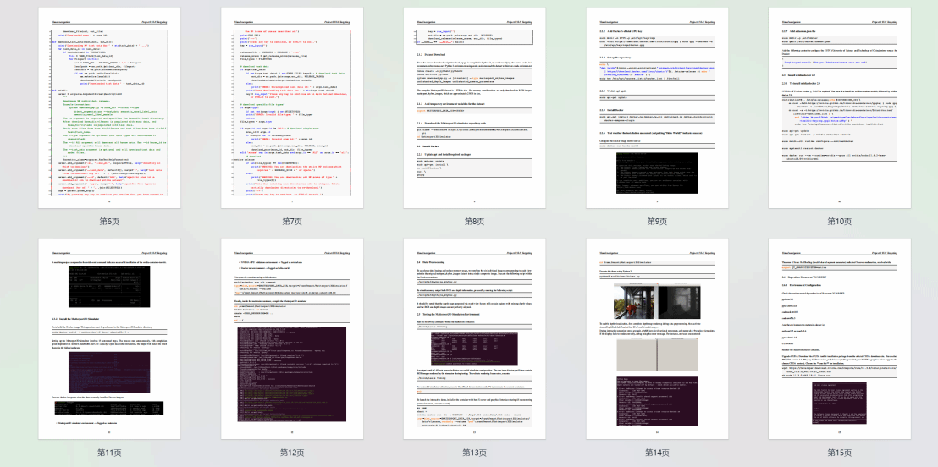Image resolution: width=938 pixels, height=467 pixels.
Task: Click the "第7页" page label
Action: 292,221
